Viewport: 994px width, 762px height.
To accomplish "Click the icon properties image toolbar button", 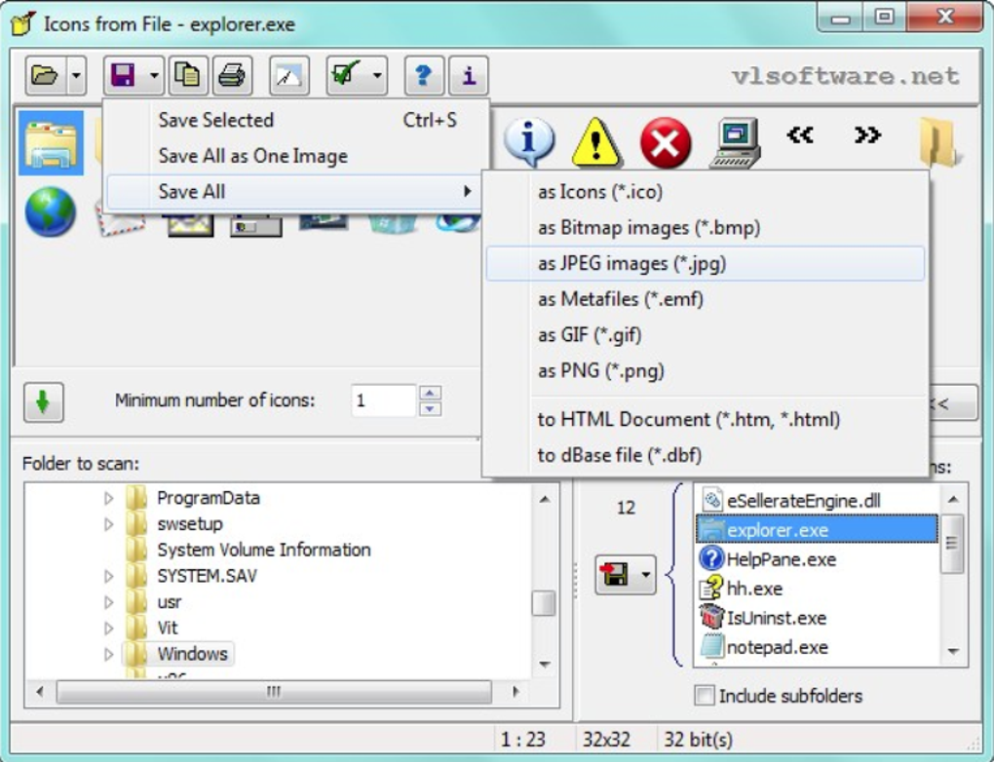I will (289, 75).
